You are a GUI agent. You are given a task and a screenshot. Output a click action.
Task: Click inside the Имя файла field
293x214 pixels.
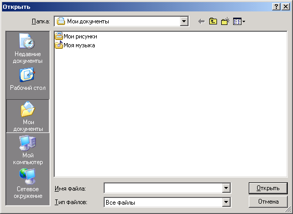pyautogui.click(x=163, y=188)
